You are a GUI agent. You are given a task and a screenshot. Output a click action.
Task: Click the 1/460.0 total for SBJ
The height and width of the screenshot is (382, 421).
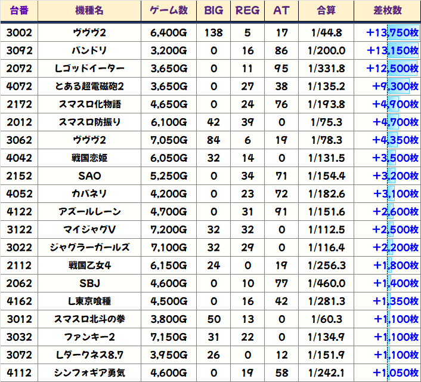[326, 284]
